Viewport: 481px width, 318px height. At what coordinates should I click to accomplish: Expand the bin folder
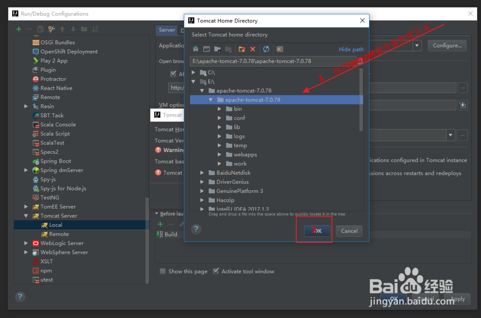[219, 109]
